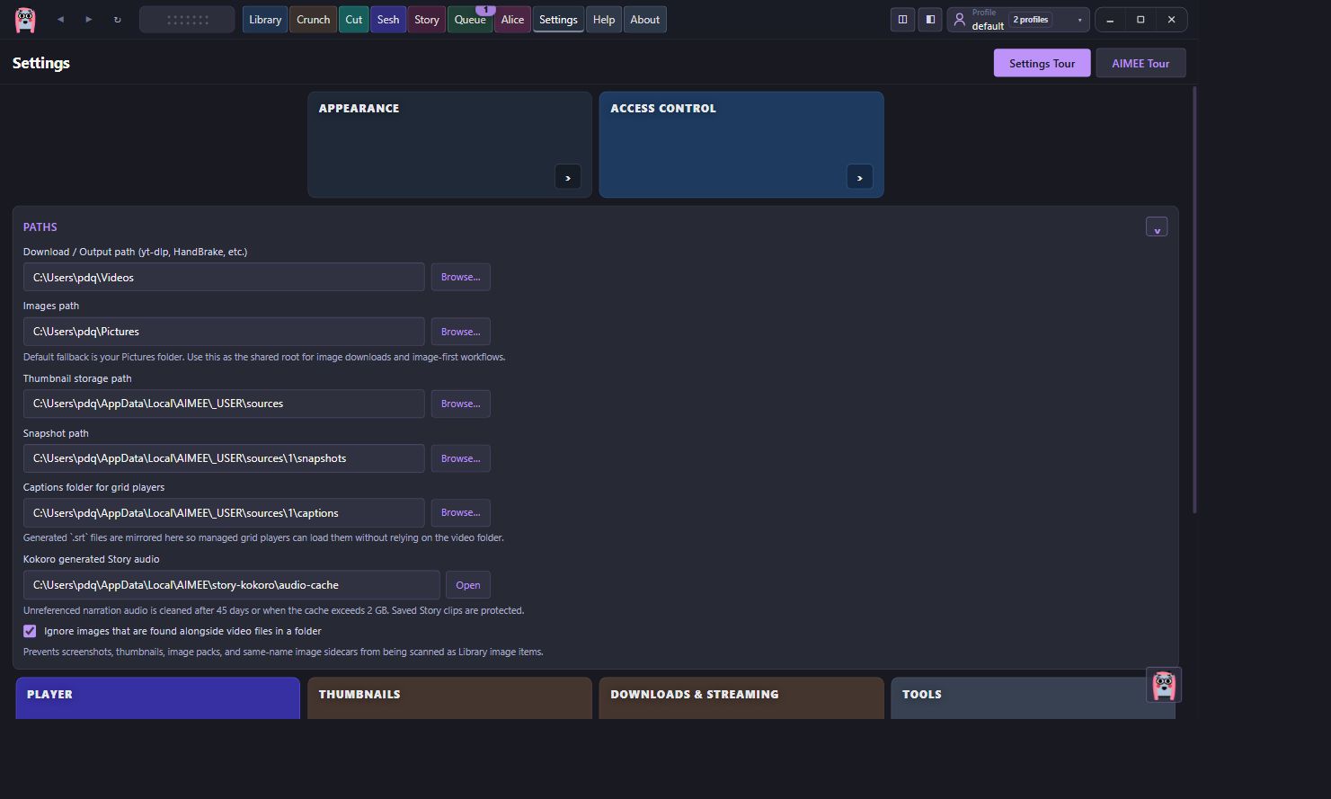Image resolution: width=1331 pixels, height=799 pixels.
Task: Open the Story tab
Action: tap(427, 20)
